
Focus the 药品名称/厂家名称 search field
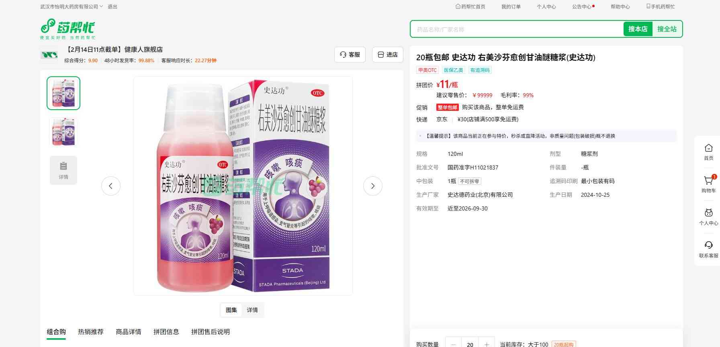[x=517, y=29]
